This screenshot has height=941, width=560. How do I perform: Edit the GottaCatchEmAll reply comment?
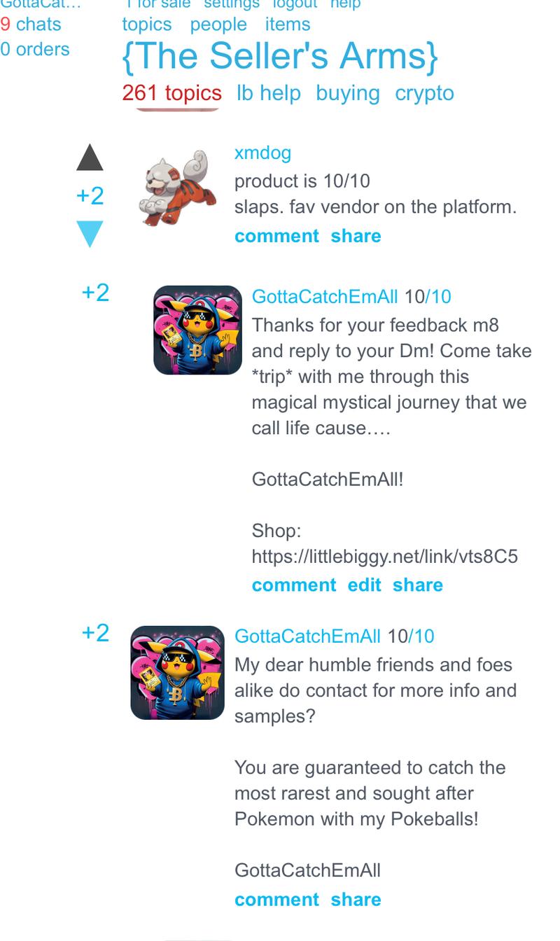tap(365, 585)
